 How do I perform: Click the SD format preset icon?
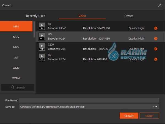point(42,57)
